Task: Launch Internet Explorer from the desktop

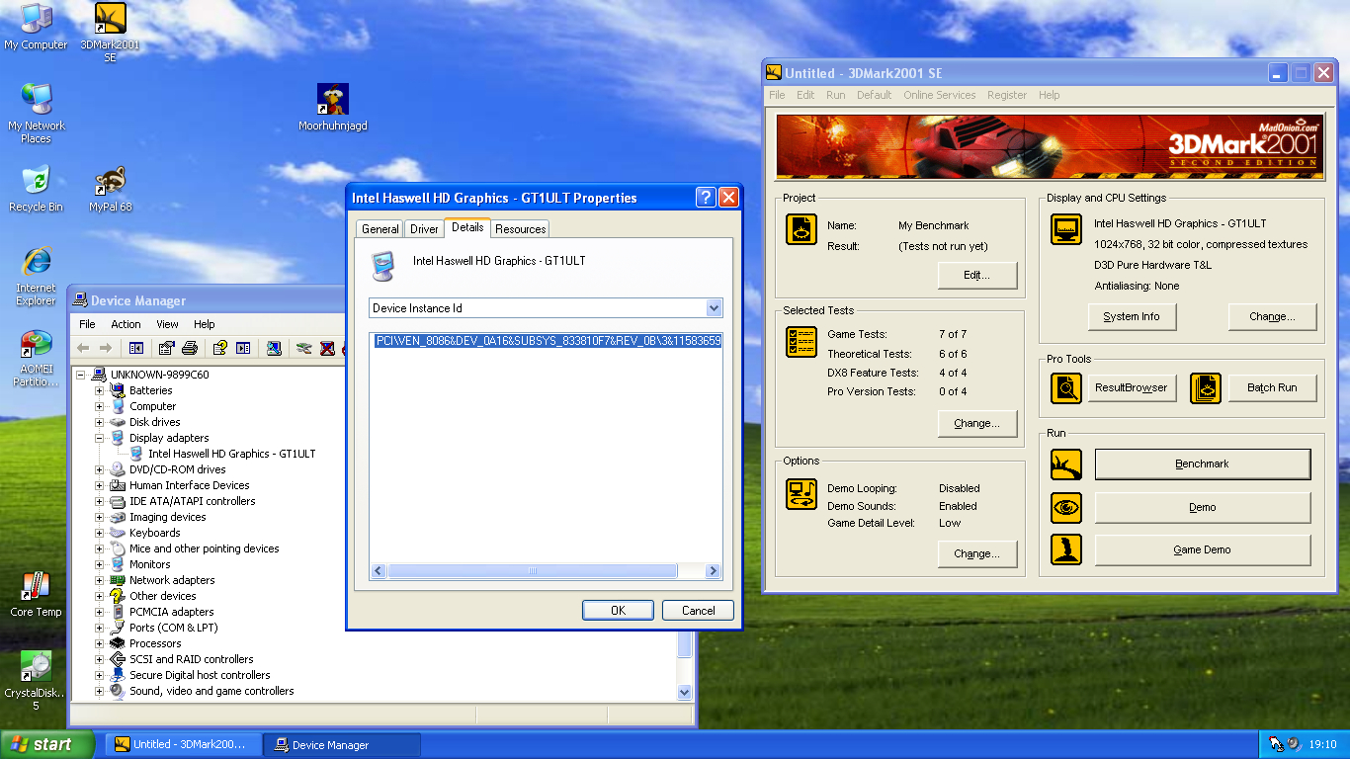Action: point(36,276)
